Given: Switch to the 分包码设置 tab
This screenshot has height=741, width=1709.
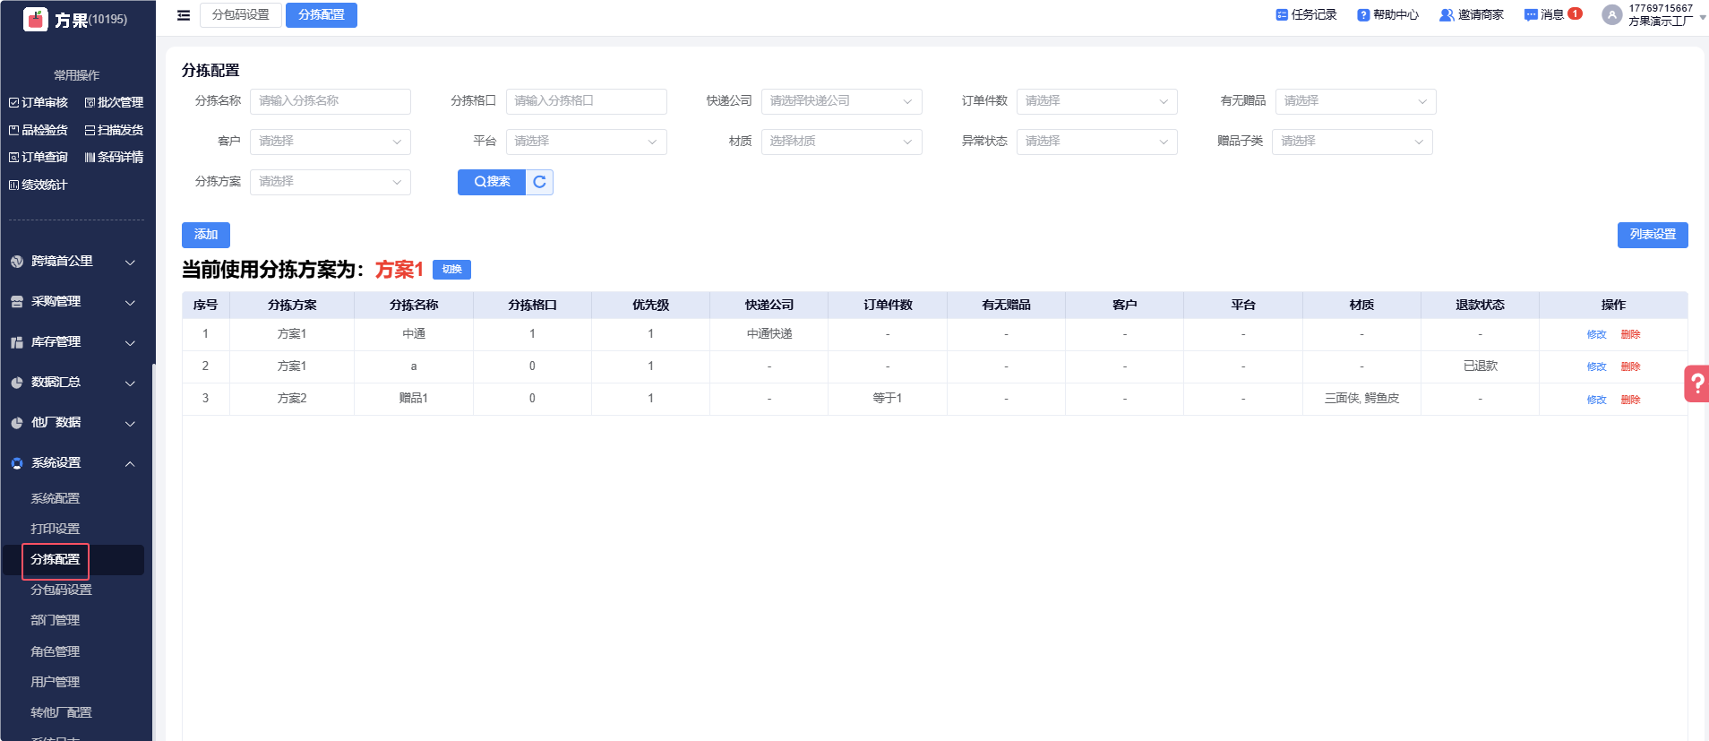Looking at the screenshot, I should coord(241,15).
